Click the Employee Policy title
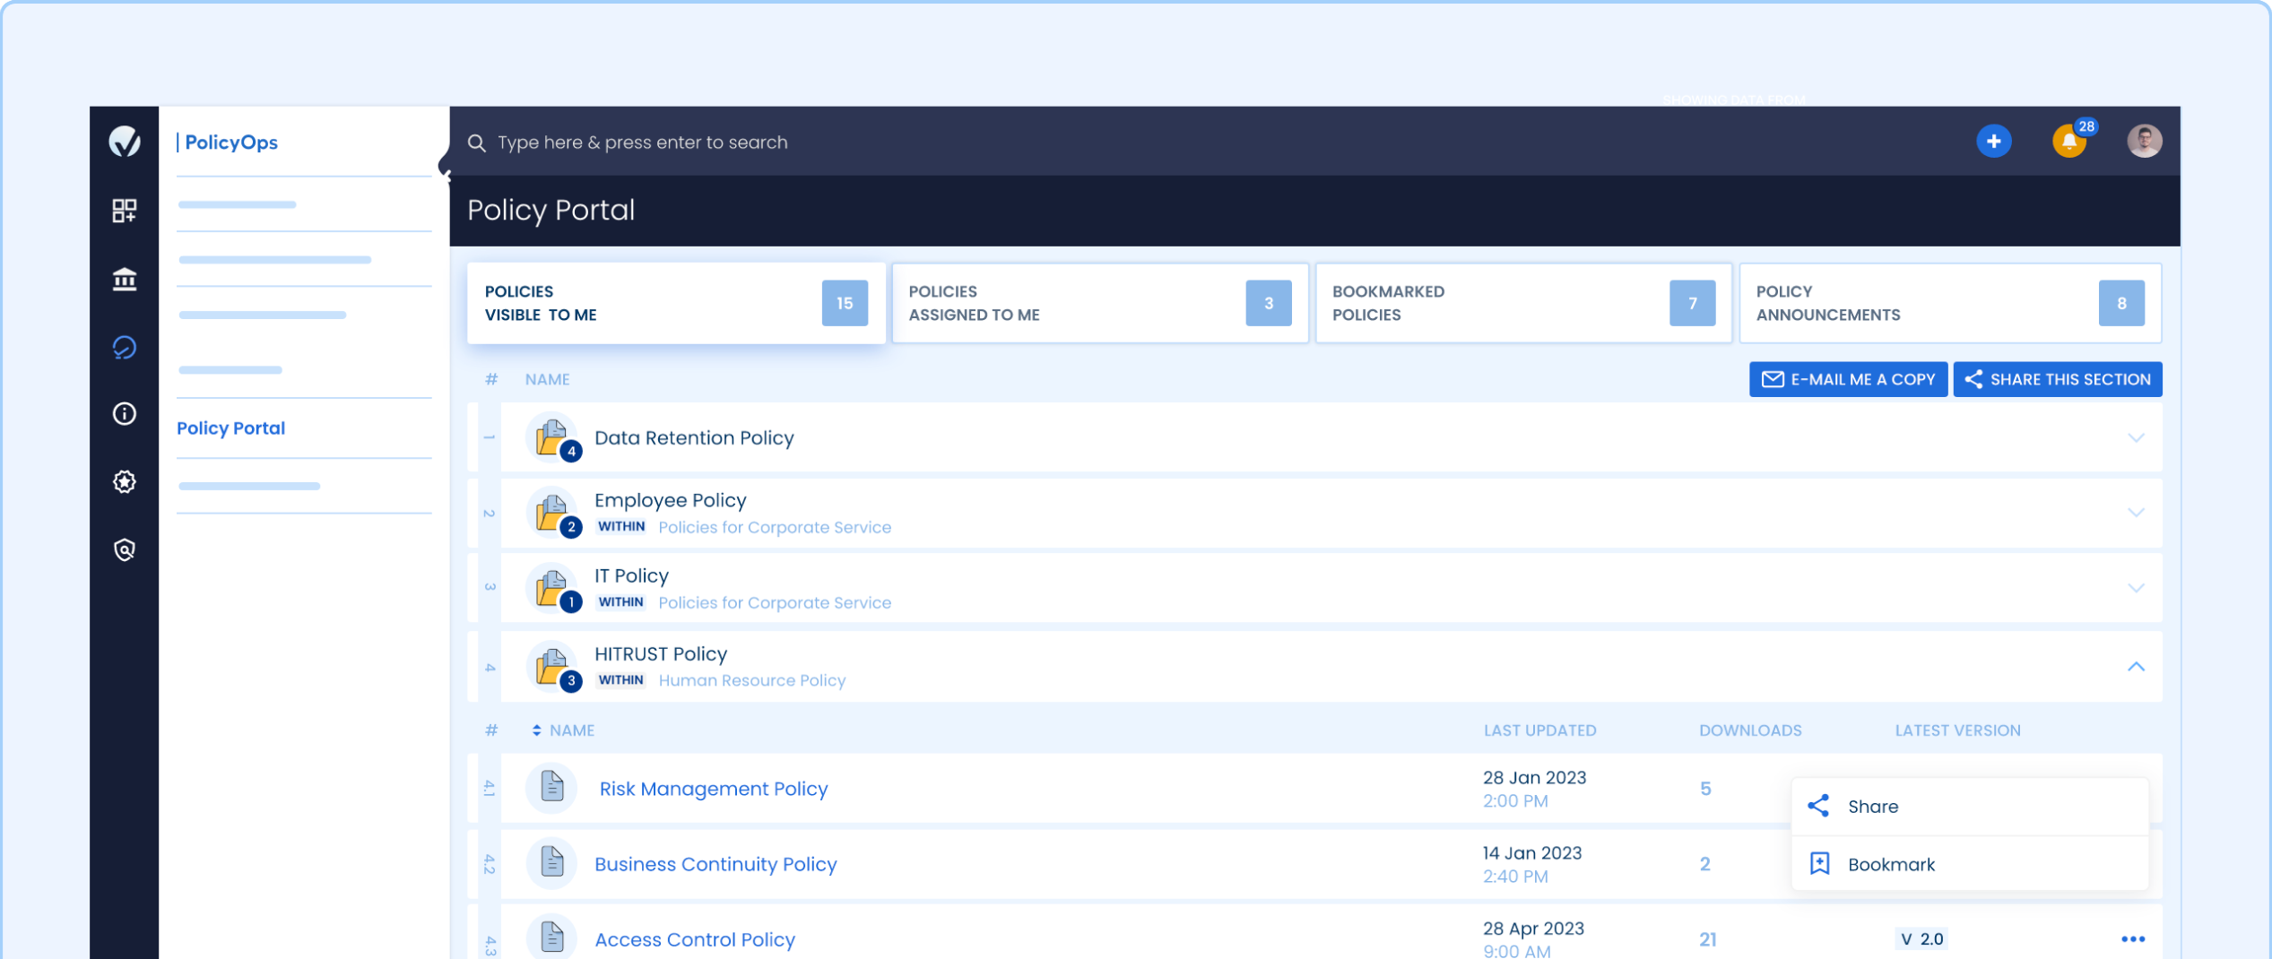Screen dimensions: 2272x959 [x=670, y=500]
